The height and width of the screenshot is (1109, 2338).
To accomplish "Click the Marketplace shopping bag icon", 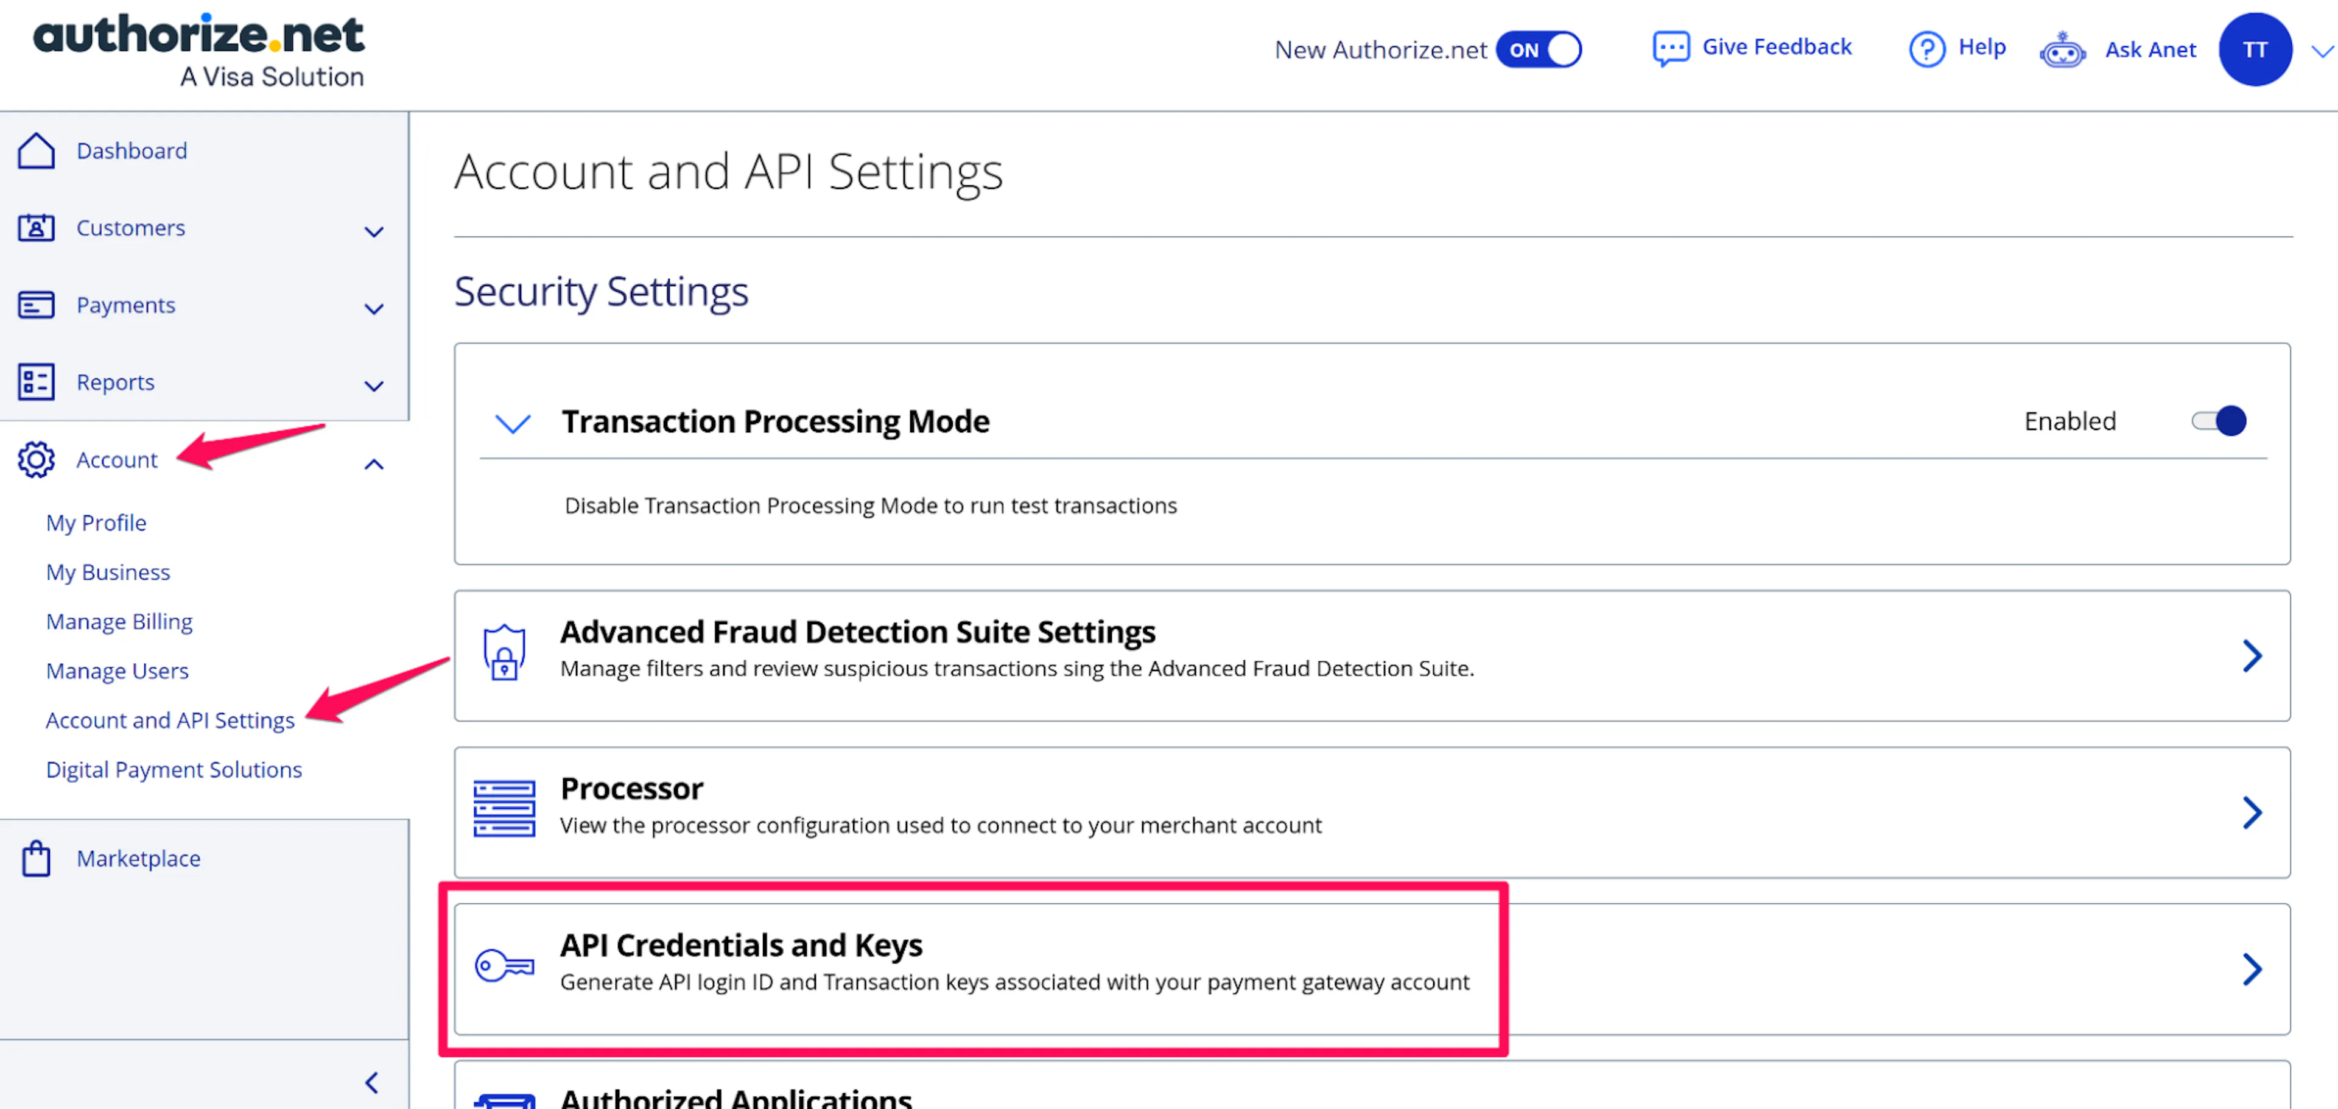I will [x=37, y=859].
